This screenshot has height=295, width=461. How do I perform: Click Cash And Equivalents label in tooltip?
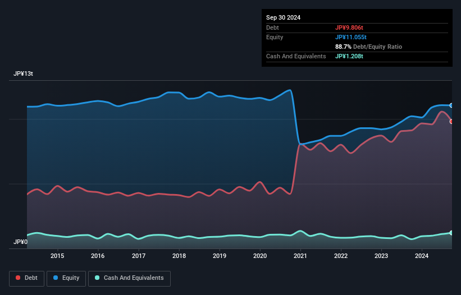tap(296, 56)
